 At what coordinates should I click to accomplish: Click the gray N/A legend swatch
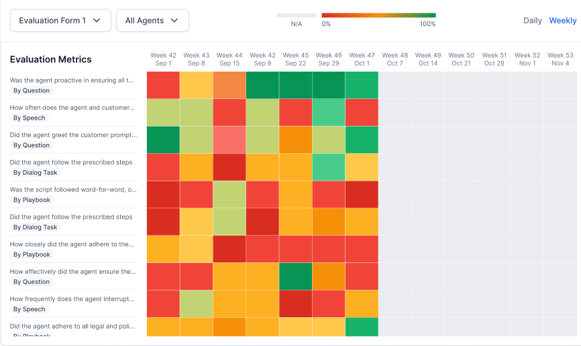point(297,15)
